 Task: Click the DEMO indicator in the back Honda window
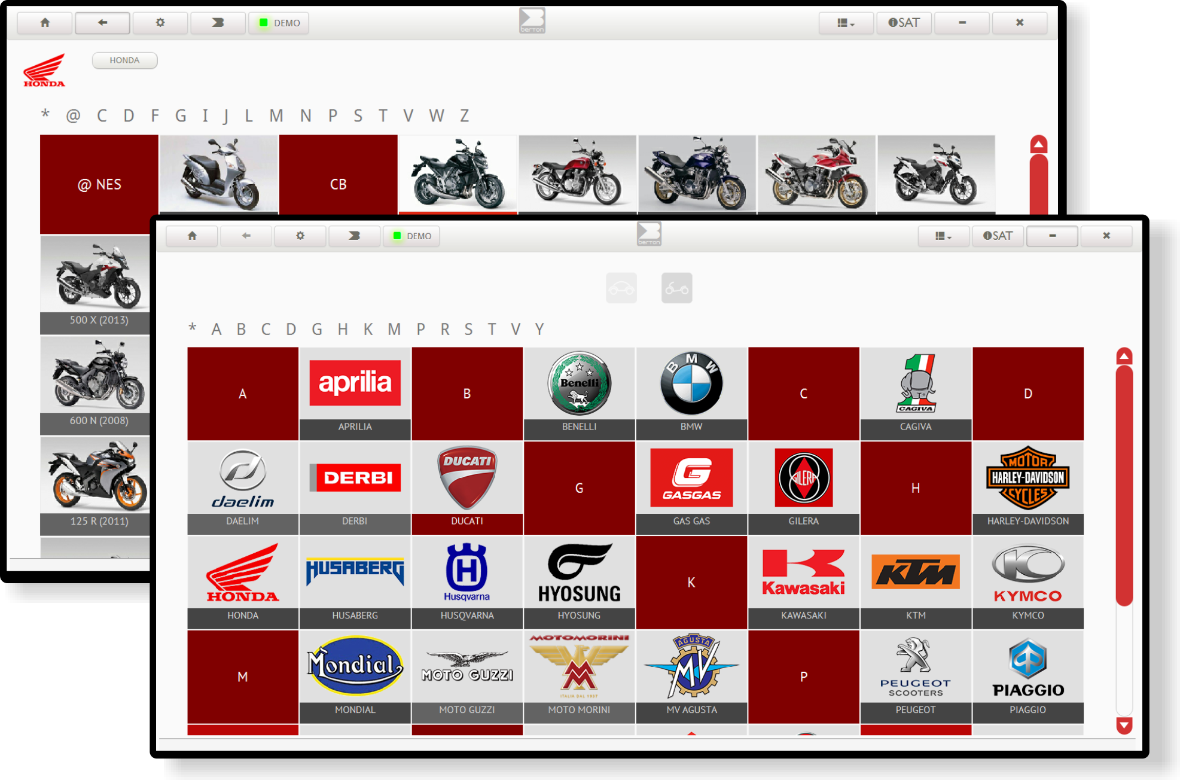coord(279,23)
